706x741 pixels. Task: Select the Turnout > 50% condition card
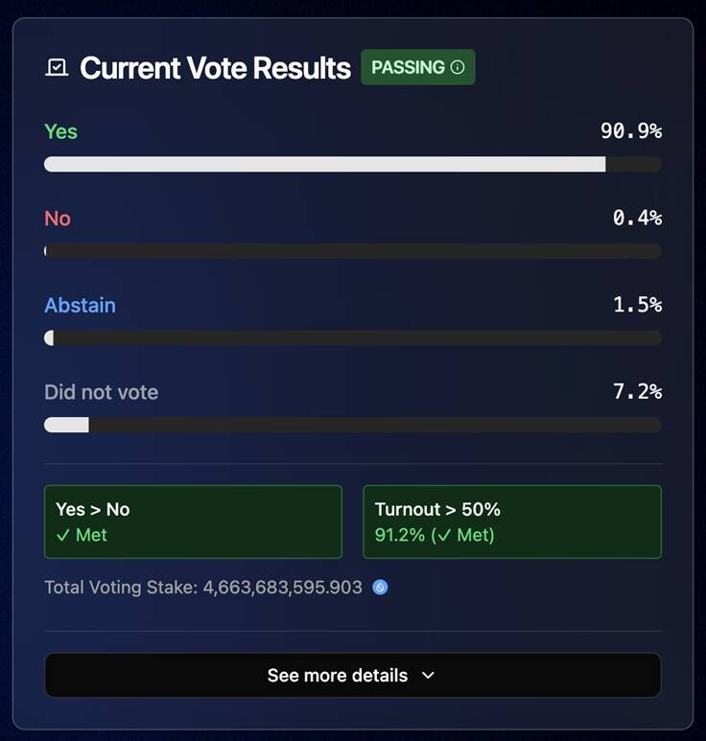(x=512, y=521)
